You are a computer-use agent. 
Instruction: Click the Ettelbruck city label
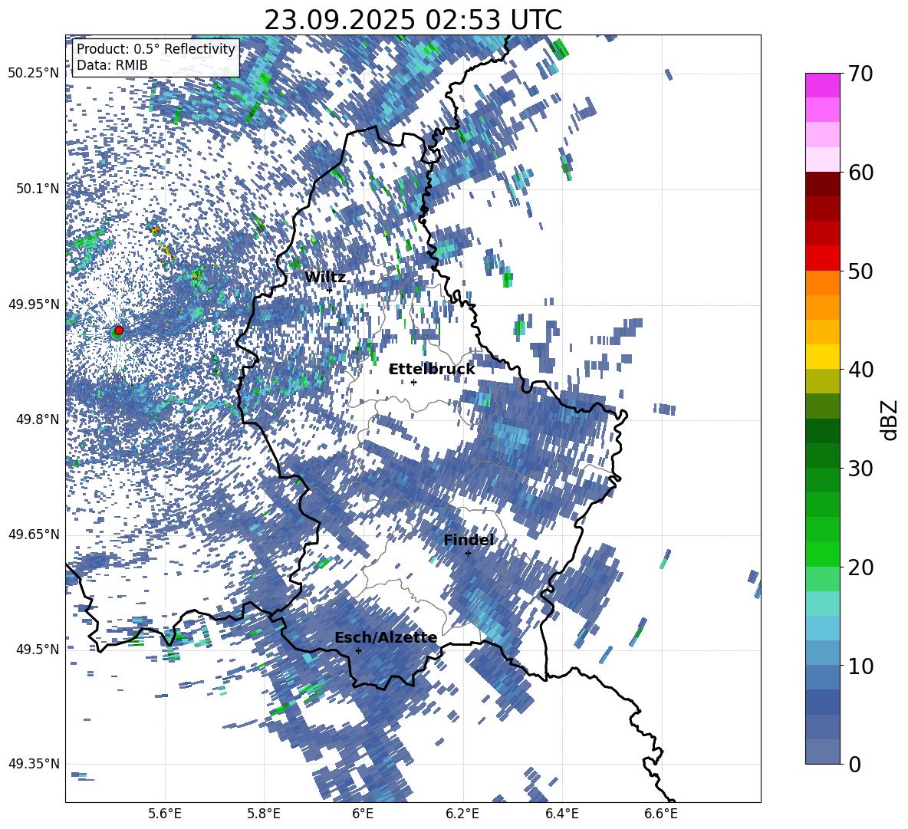pos(432,370)
